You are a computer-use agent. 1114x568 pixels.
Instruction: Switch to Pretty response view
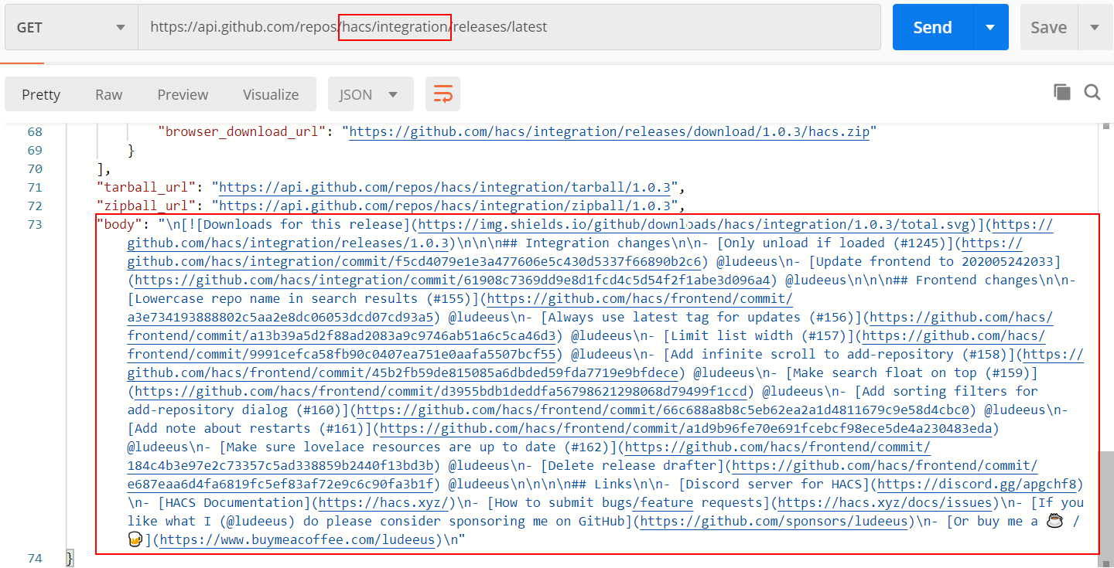point(41,94)
